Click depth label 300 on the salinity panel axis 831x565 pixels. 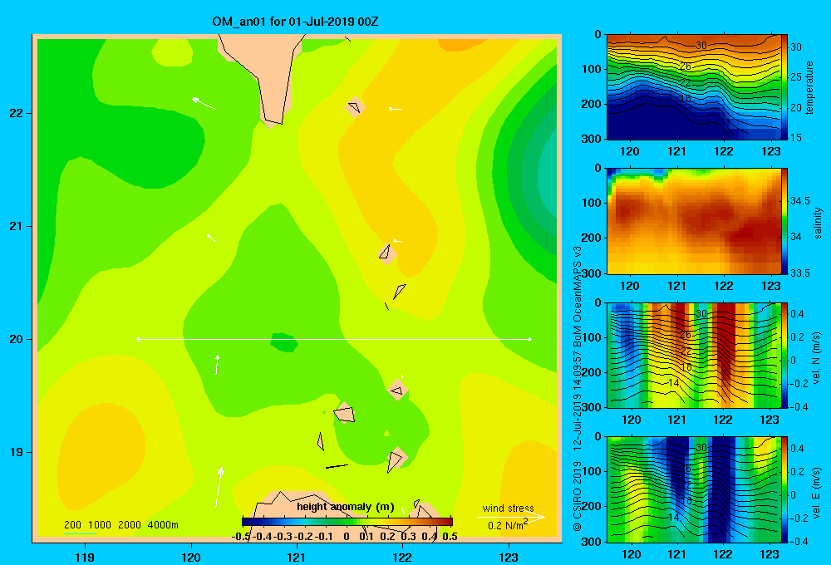point(592,273)
